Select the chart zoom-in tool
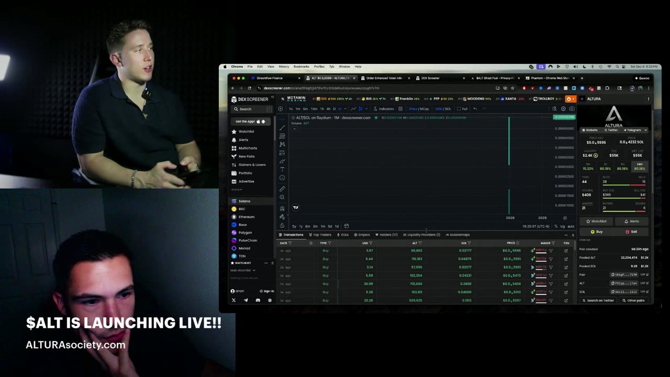670x377 pixels. pyautogui.click(x=282, y=197)
